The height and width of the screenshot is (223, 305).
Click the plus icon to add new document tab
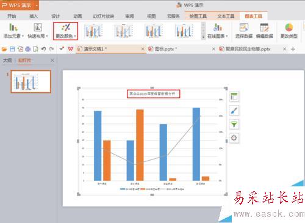293,49
